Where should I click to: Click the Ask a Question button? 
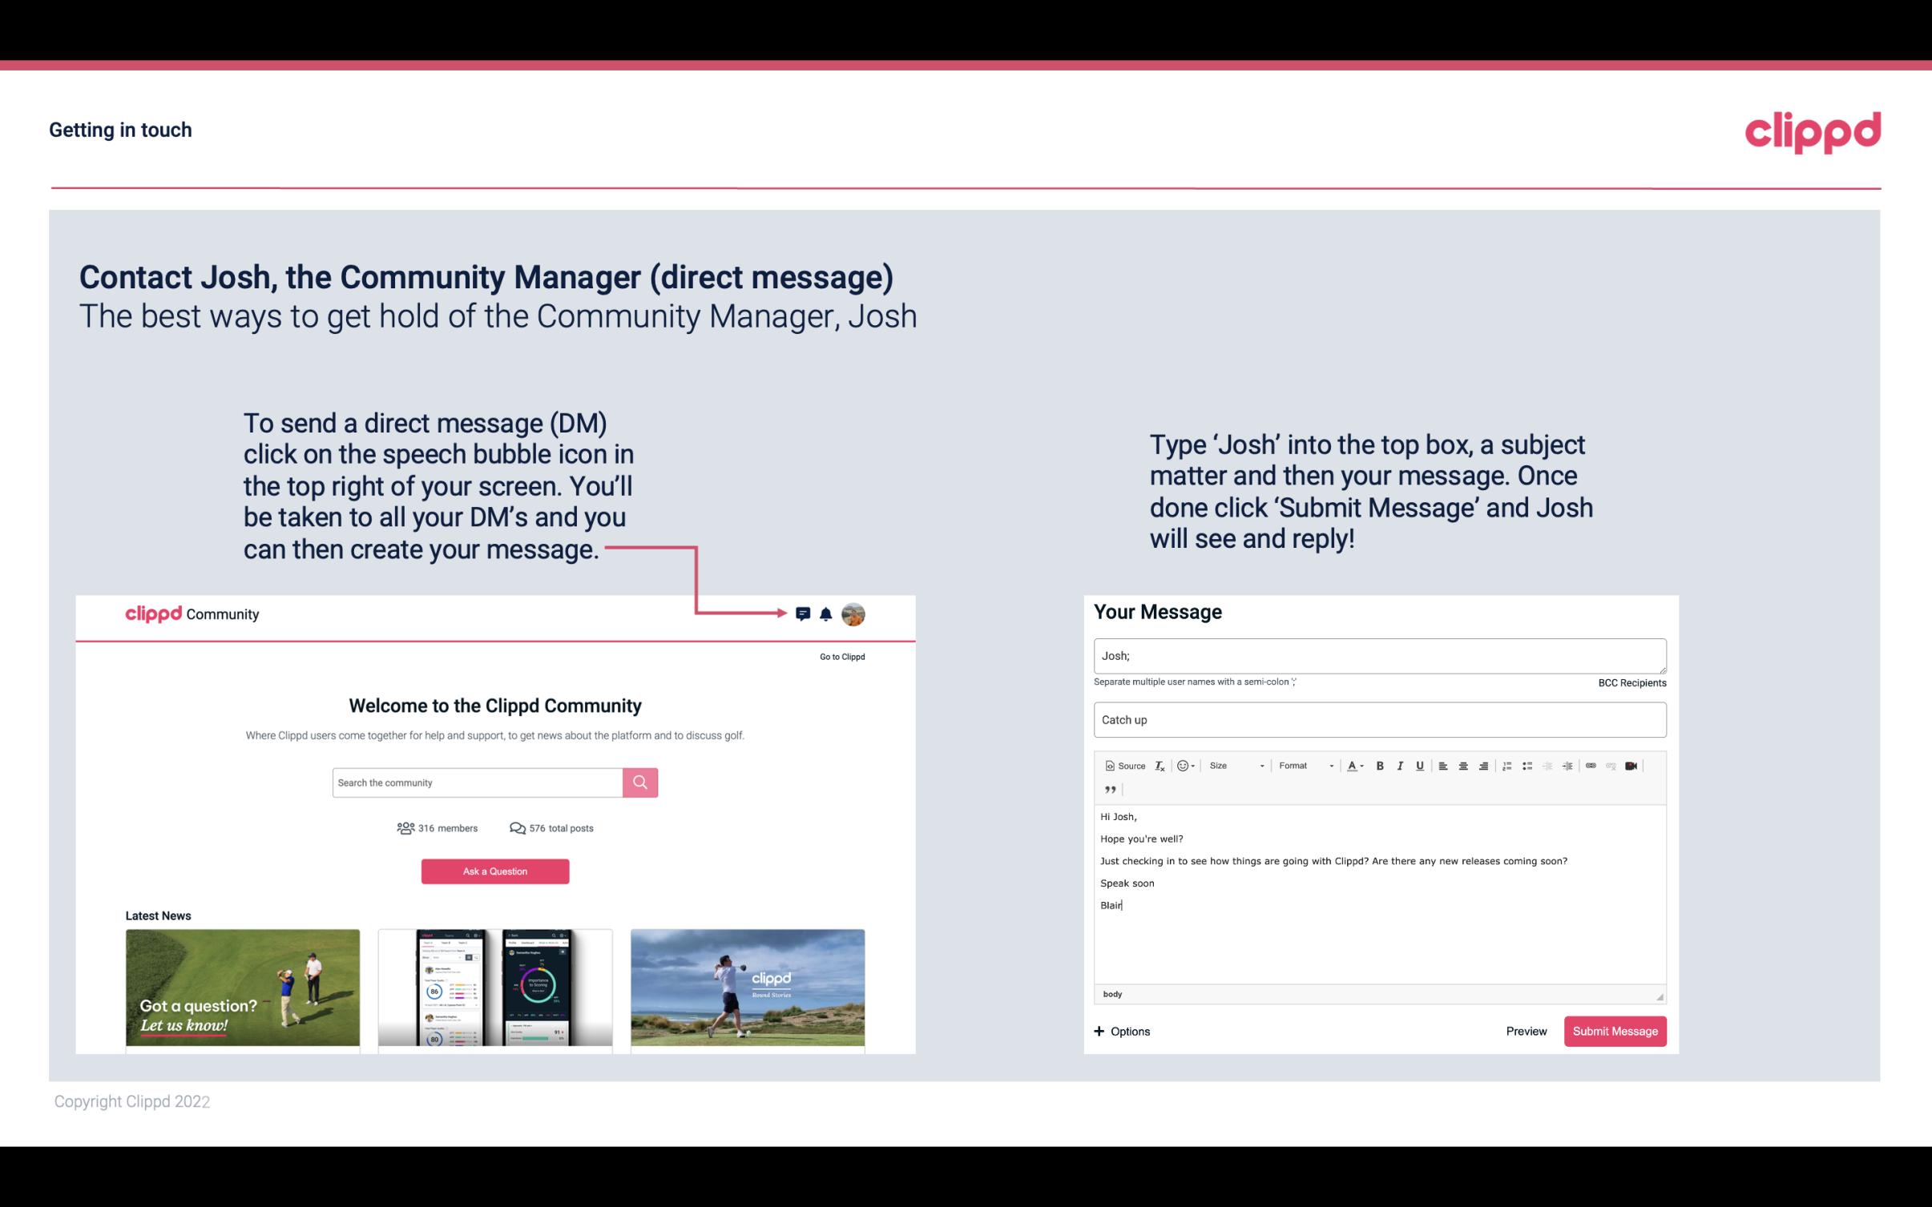pyautogui.click(x=494, y=869)
